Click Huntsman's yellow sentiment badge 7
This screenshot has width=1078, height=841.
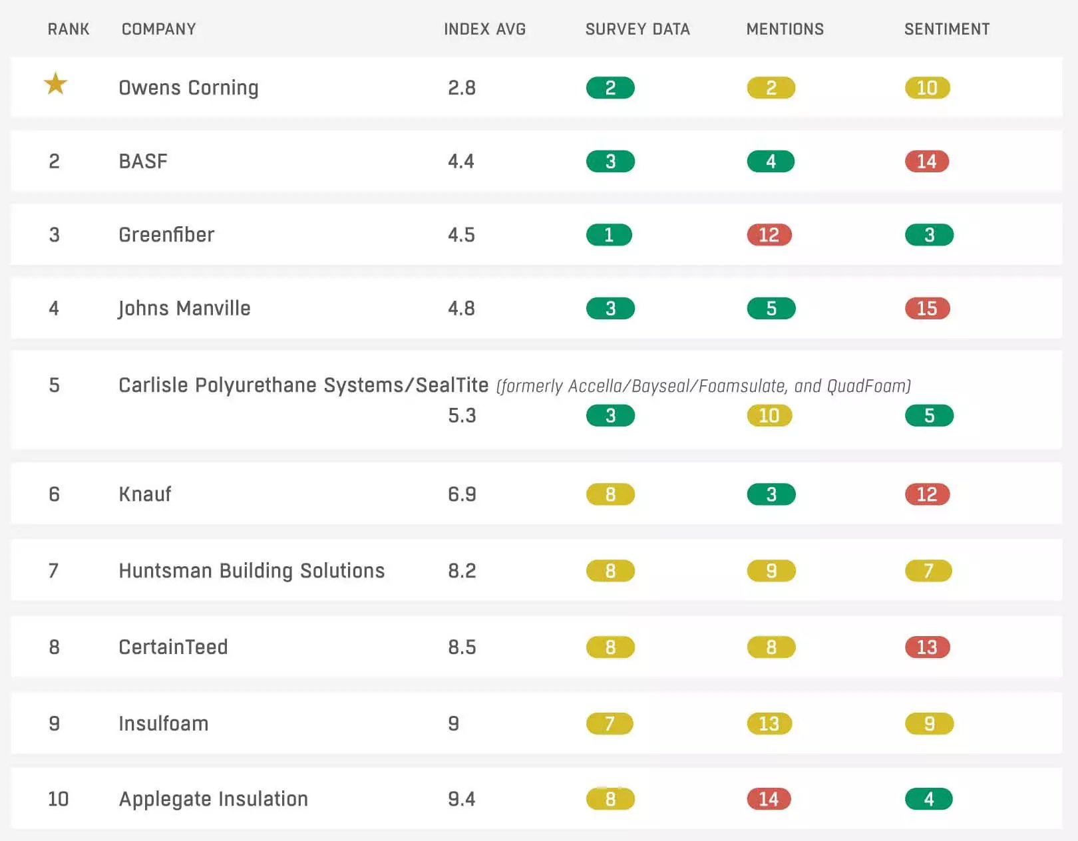(x=928, y=571)
